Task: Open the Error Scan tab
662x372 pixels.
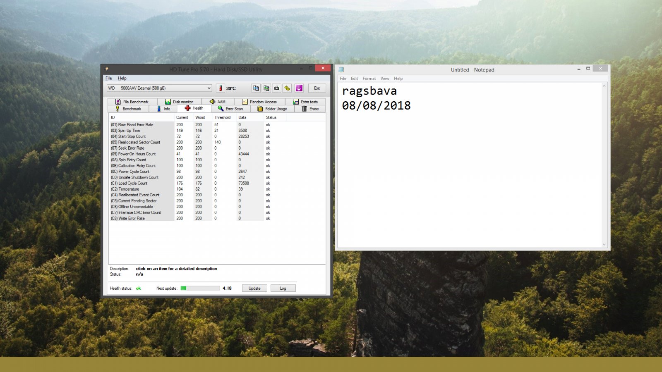Action: [230, 109]
